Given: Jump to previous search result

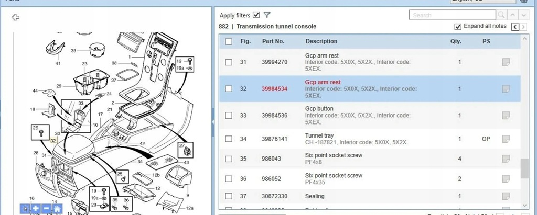Looking at the screenshot, I should point(512,15).
